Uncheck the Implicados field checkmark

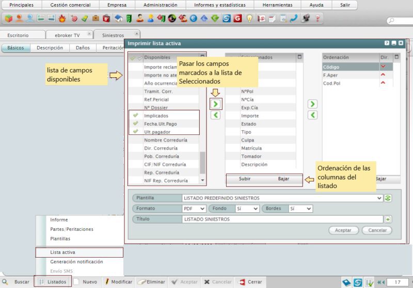tap(135, 116)
